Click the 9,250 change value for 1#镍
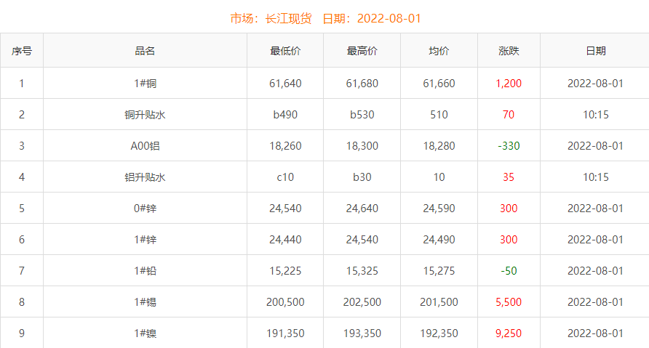 pyautogui.click(x=509, y=333)
